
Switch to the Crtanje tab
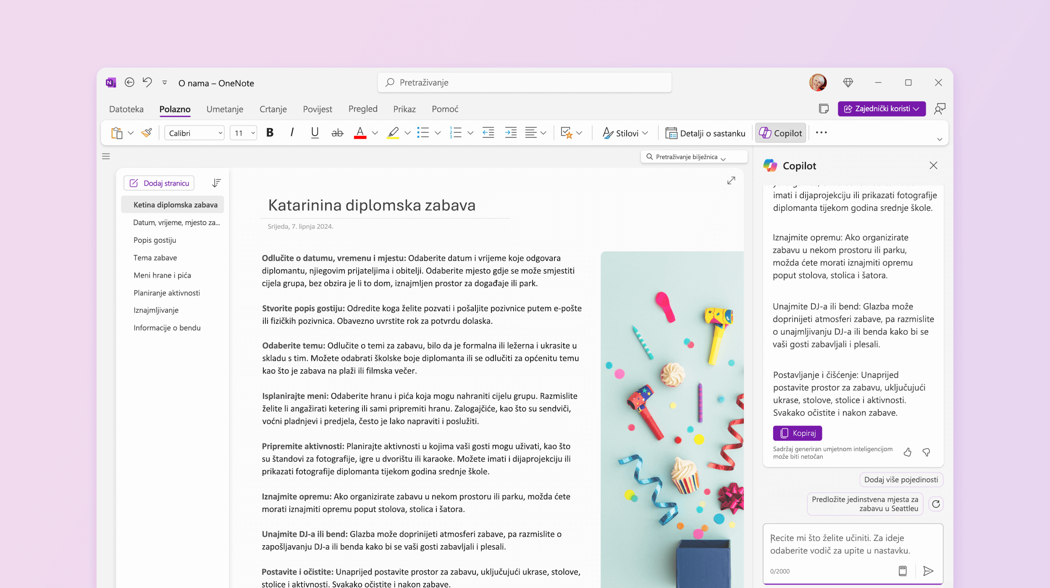(x=273, y=109)
